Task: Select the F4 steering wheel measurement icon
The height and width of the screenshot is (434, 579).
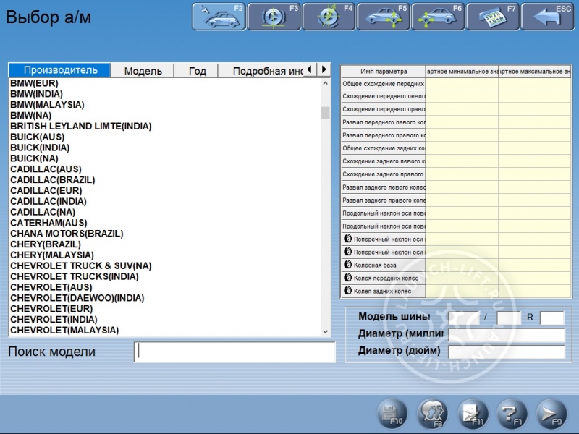Action: click(x=329, y=17)
